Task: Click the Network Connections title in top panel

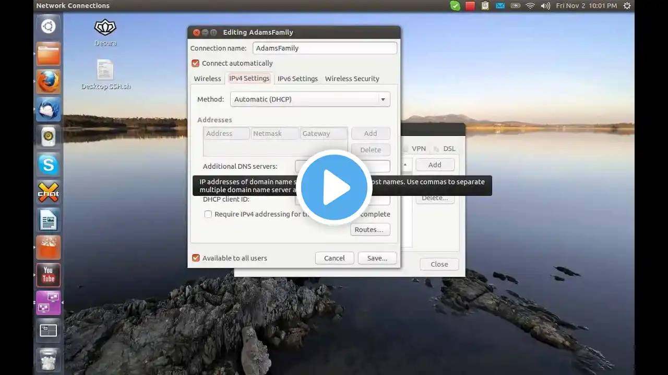Action: pyautogui.click(x=73, y=6)
